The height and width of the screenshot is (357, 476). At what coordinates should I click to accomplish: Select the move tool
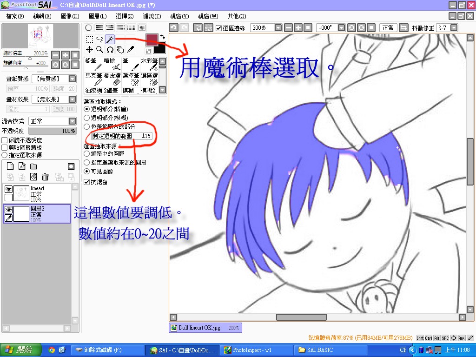click(89, 49)
